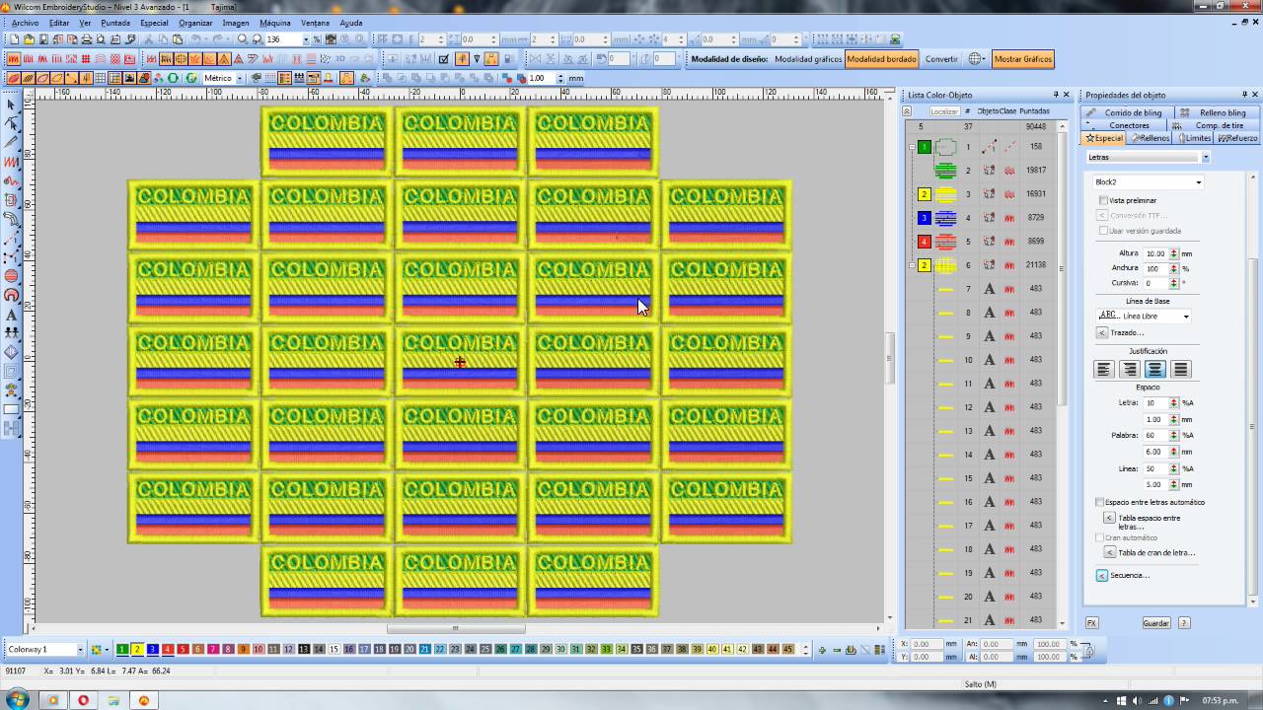Image resolution: width=1263 pixels, height=710 pixels.
Task: Select full text justification
Action: point(1181,369)
